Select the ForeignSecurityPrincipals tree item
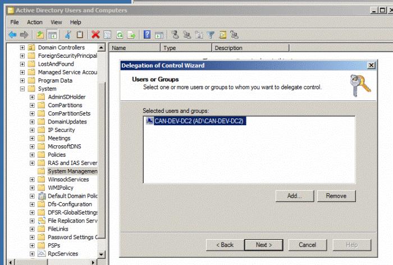393x265 pixels. (x=67, y=56)
